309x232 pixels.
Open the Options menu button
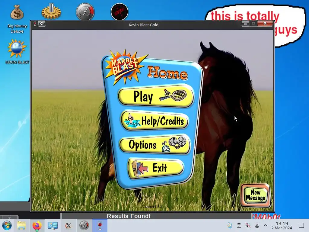155,145
